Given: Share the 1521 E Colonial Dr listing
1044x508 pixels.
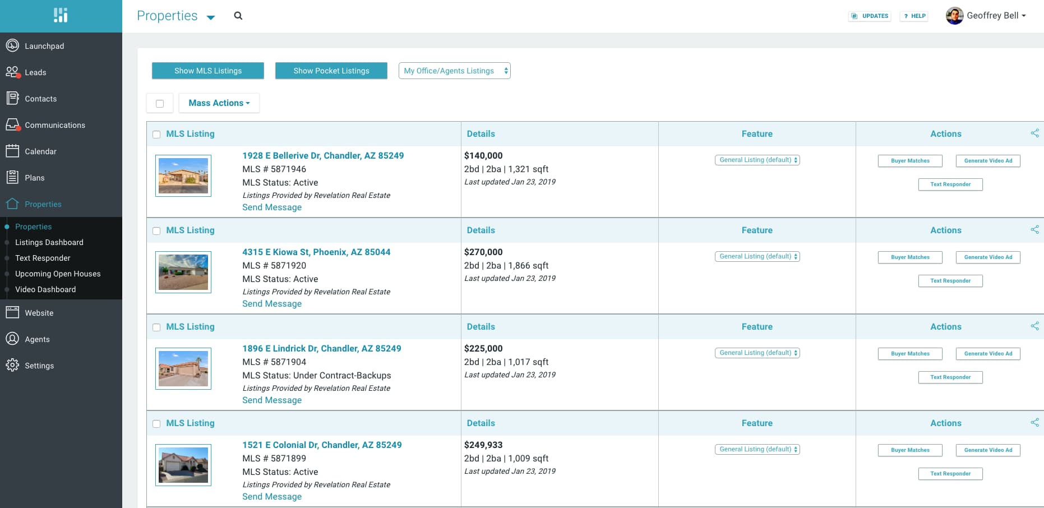Looking at the screenshot, I should click(1034, 423).
